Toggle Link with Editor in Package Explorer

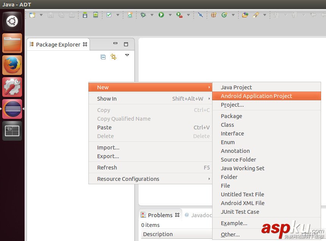(113, 57)
